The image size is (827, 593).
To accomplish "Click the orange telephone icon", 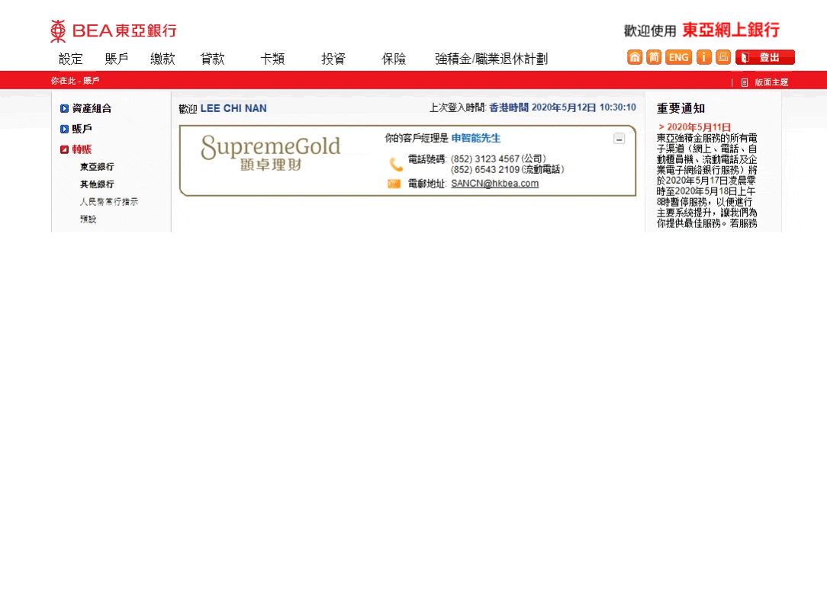I will (396, 164).
